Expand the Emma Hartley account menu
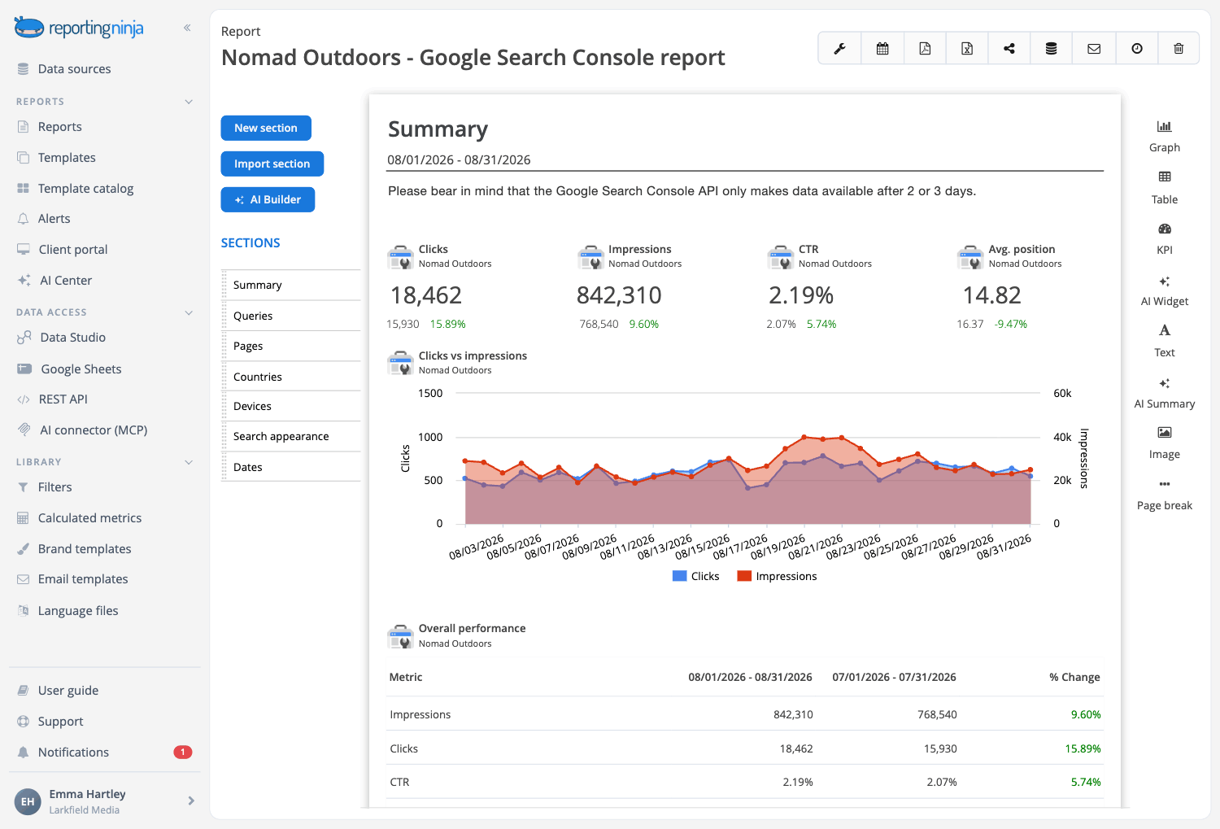Image resolution: width=1220 pixels, height=829 pixels. coord(191,801)
